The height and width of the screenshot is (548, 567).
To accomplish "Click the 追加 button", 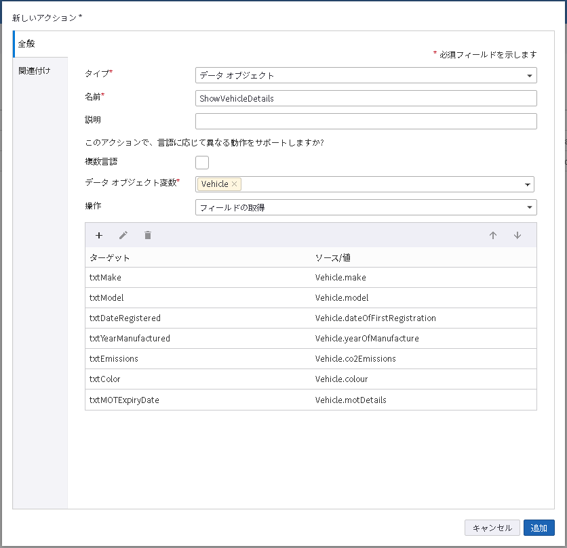I will click(x=539, y=528).
